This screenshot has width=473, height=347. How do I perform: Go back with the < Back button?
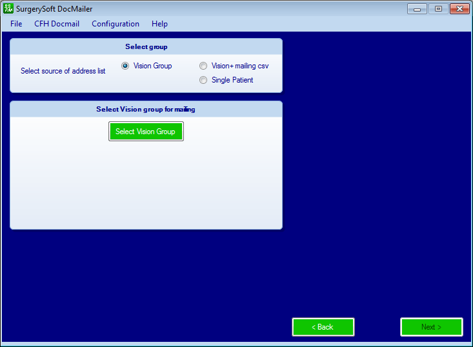(x=323, y=327)
